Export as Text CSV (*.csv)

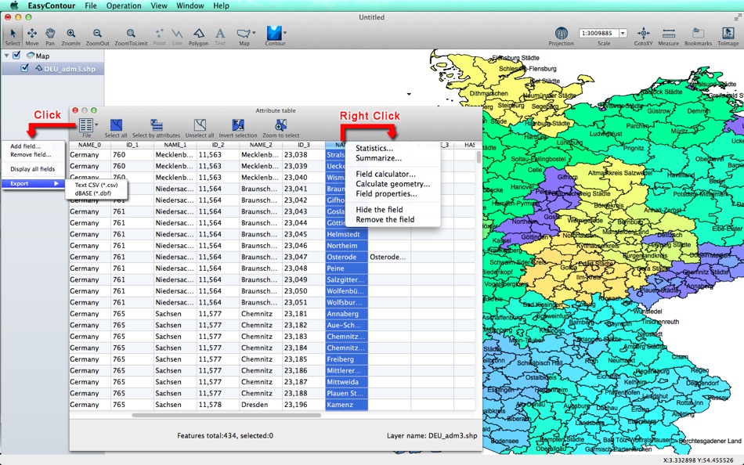96,185
